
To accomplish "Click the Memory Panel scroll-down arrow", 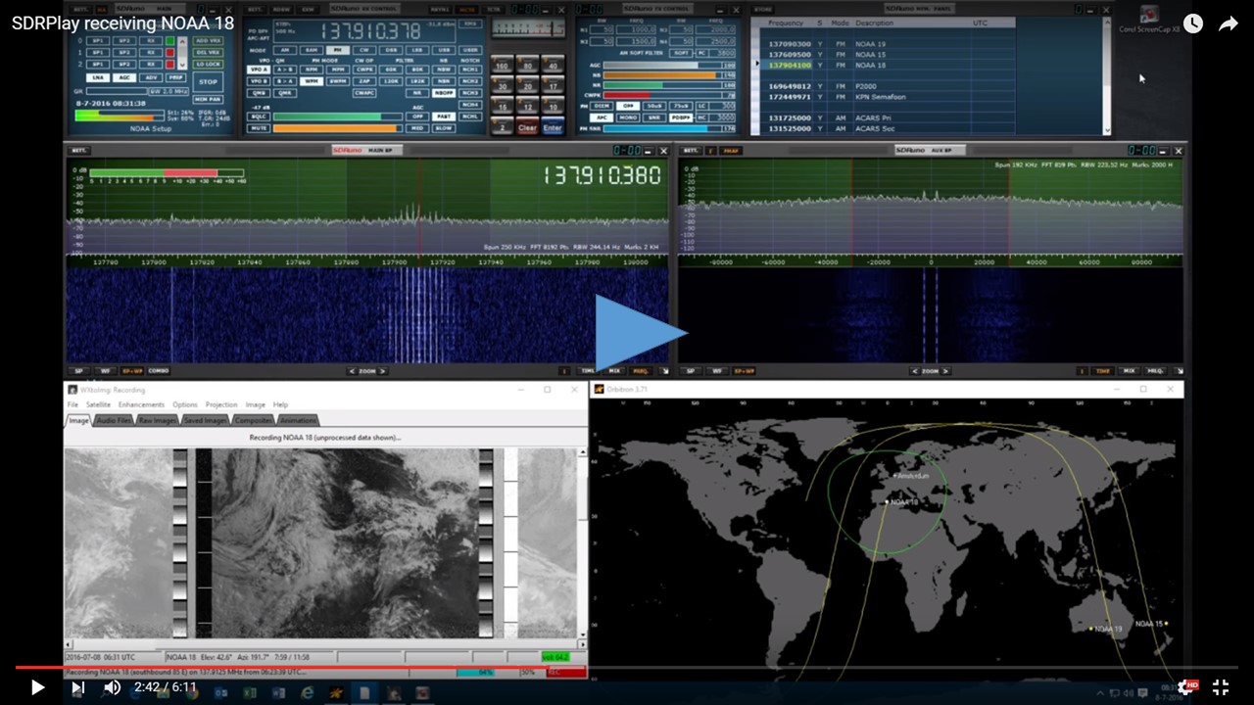I will pos(1107,129).
